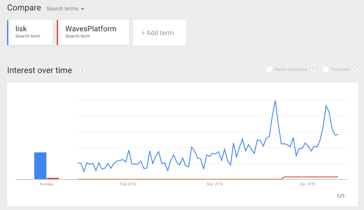The width and height of the screenshot is (364, 210).
Task: Select the red WavesPlatform line step-up point
Action: (x=283, y=178)
